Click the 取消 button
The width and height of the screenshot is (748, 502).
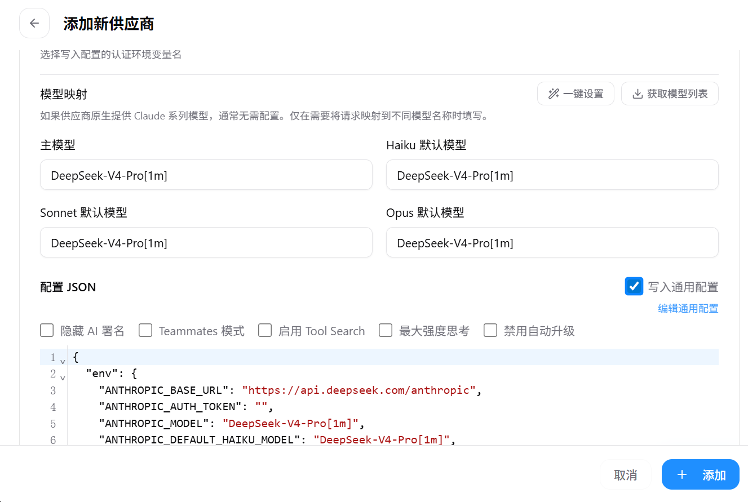tap(625, 474)
